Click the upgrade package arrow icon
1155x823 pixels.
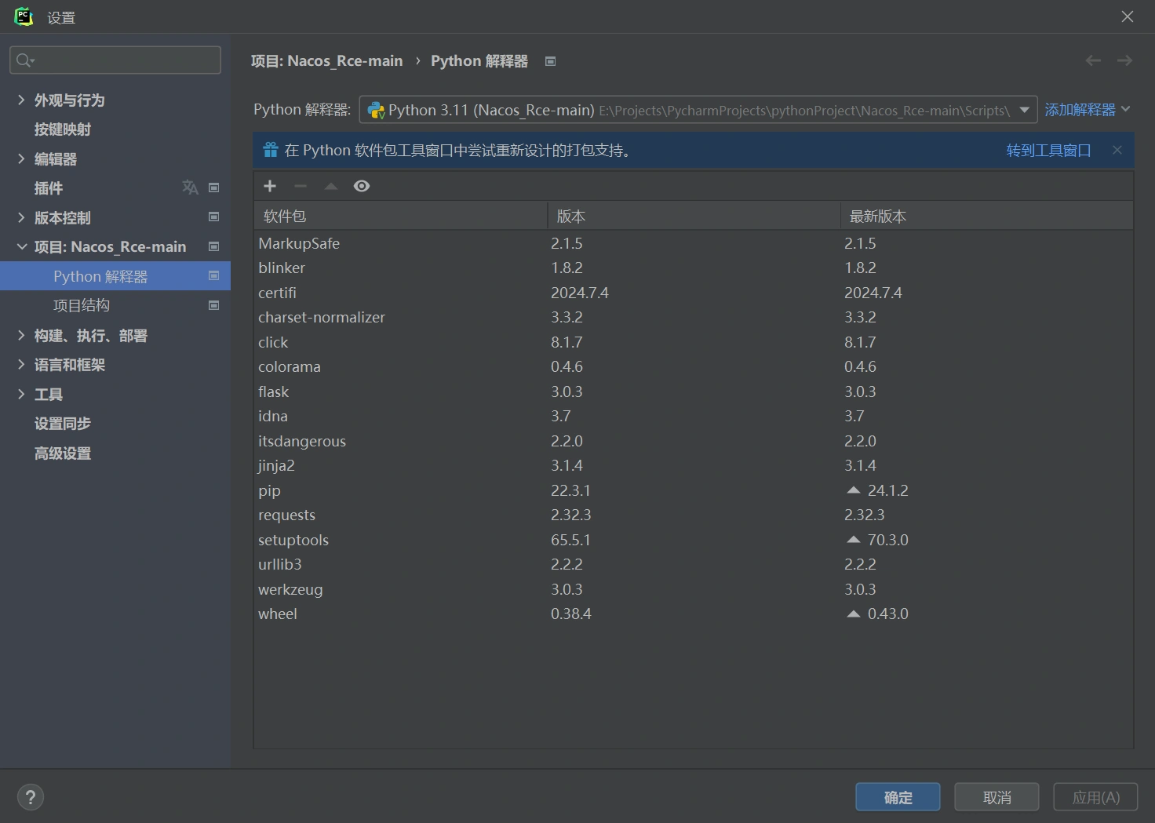[x=331, y=186]
